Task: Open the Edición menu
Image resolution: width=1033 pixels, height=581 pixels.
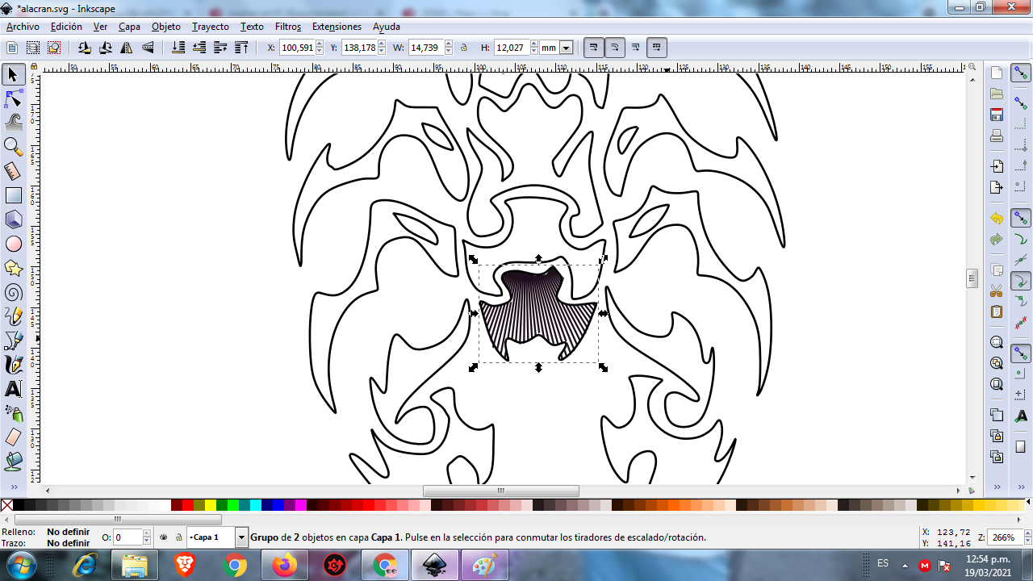Action: (x=66, y=27)
